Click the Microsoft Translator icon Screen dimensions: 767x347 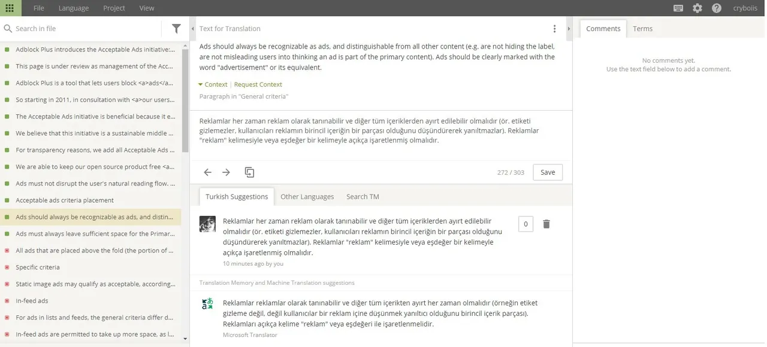[207, 303]
